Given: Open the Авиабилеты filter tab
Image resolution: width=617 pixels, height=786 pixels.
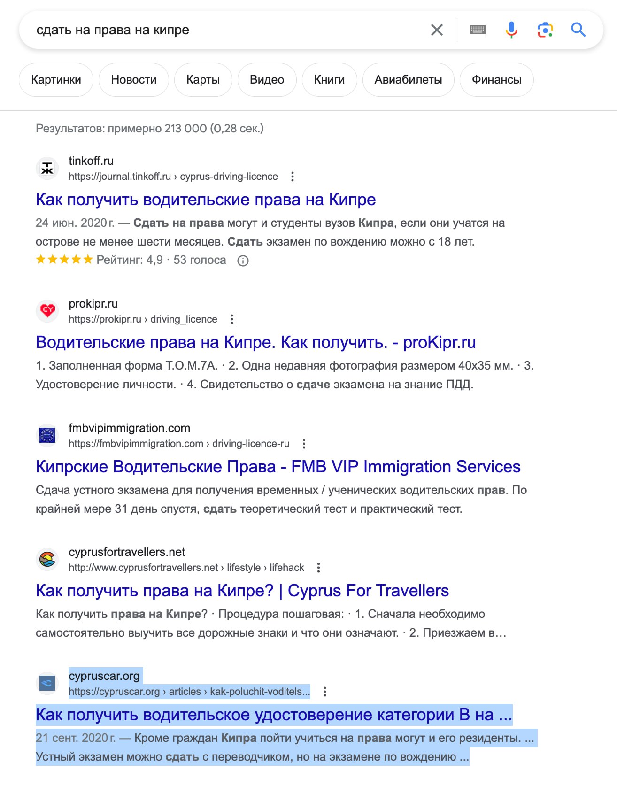Looking at the screenshot, I should [408, 80].
